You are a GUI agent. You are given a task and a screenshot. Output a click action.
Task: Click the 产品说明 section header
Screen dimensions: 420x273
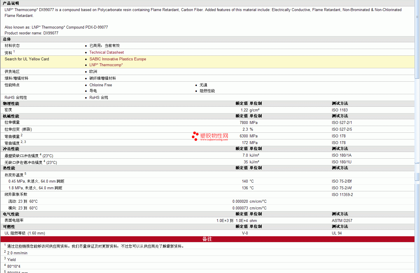(x=11, y=3)
